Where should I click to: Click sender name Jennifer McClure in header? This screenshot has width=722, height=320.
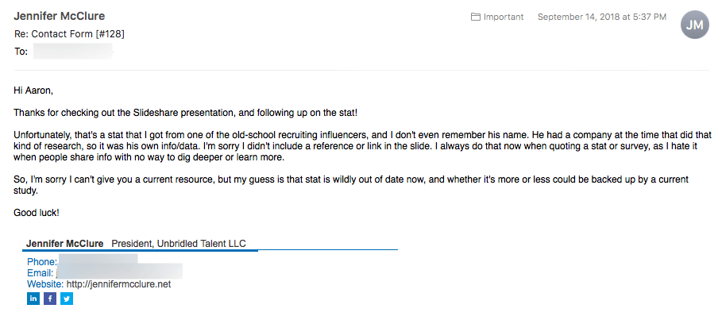pyautogui.click(x=60, y=17)
